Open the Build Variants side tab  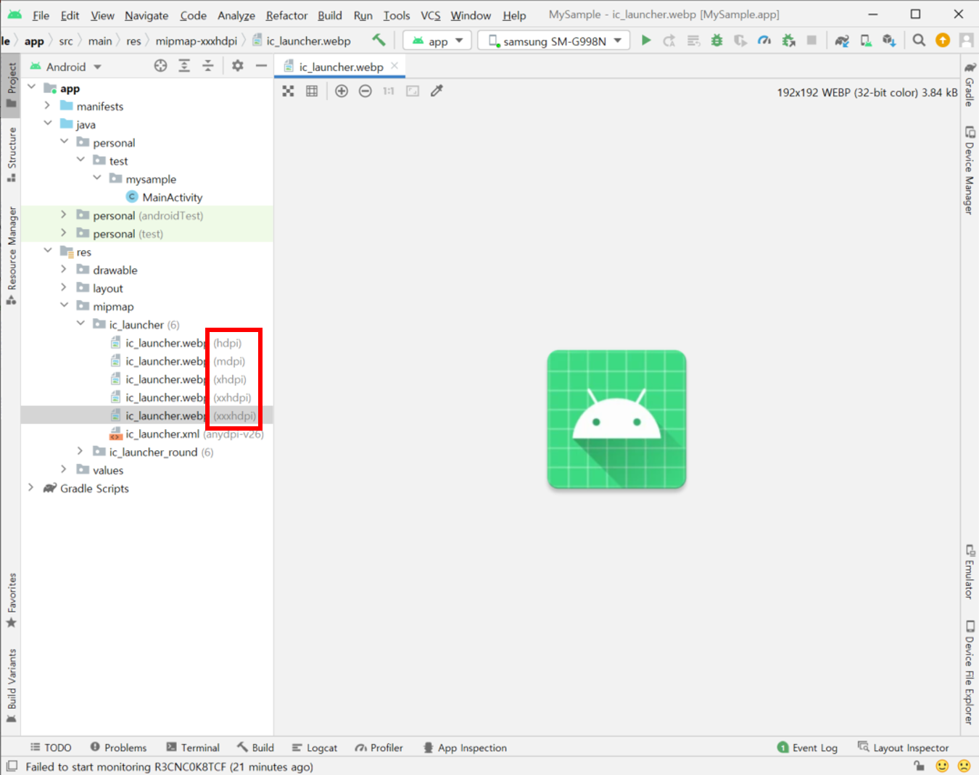click(x=12, y=686)
